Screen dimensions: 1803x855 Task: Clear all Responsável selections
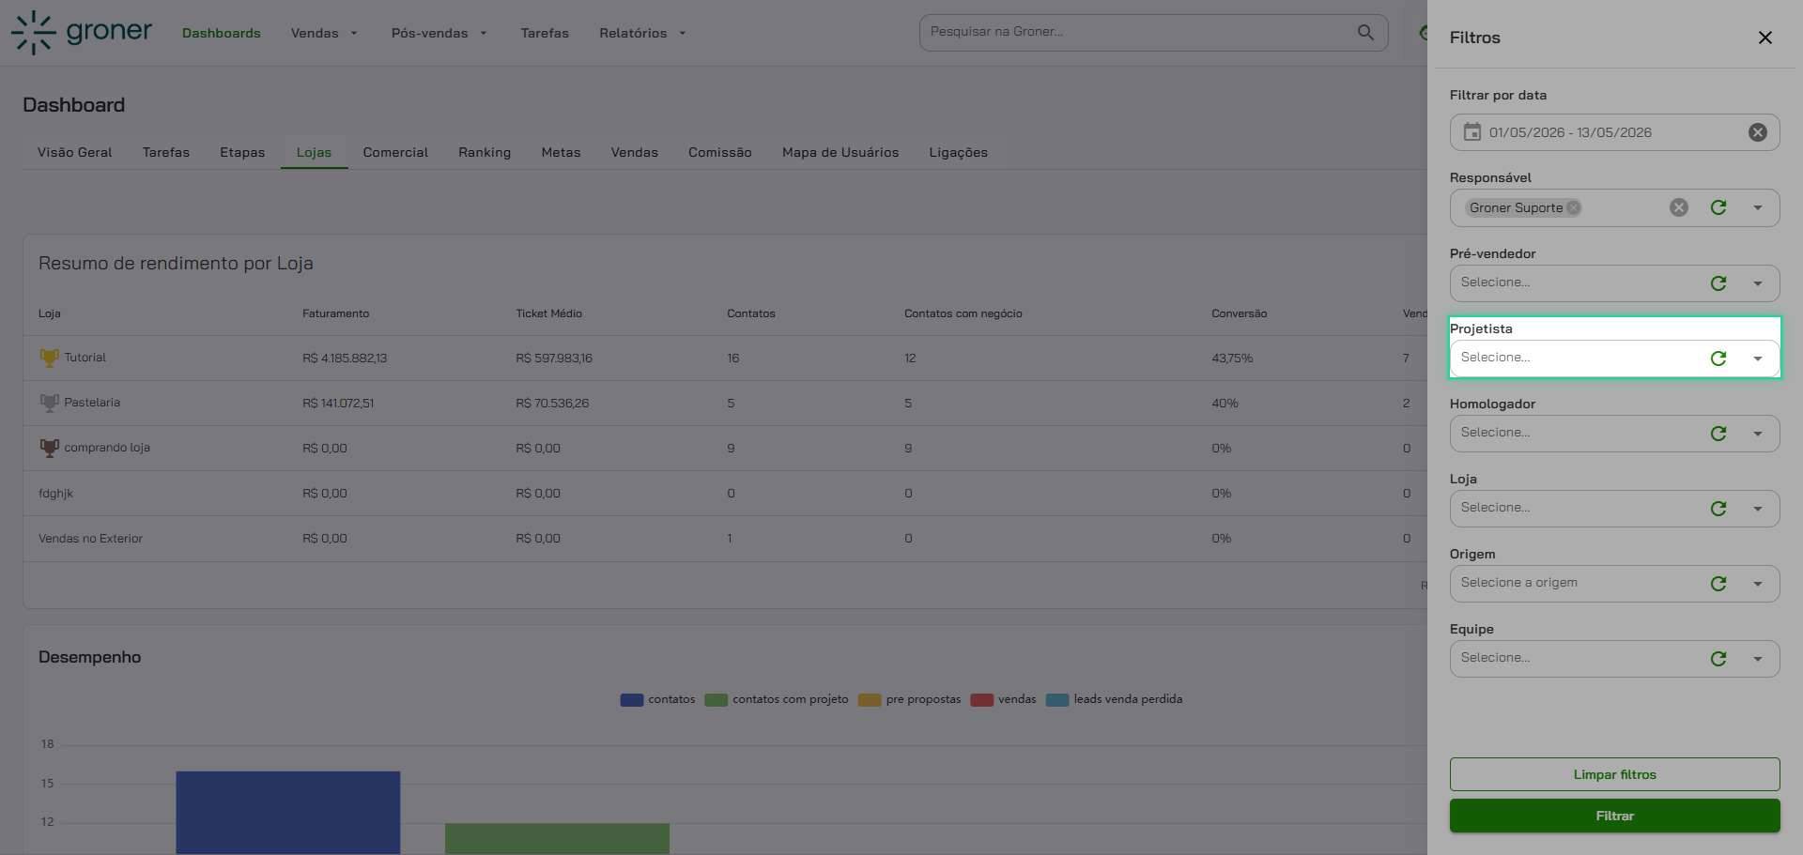(x=1678, y=207)
